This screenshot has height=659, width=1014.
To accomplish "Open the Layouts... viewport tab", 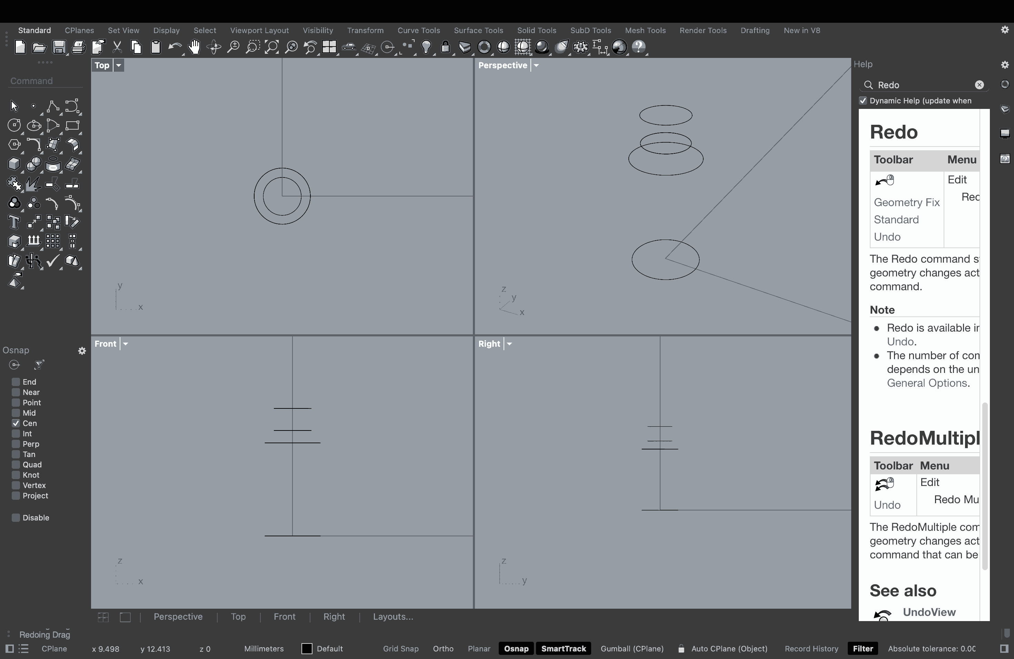I will click(393, 617).
